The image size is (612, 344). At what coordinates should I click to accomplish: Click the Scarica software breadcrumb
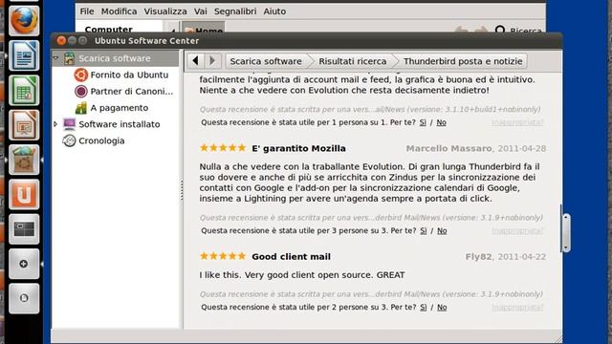tap(266, 61)
